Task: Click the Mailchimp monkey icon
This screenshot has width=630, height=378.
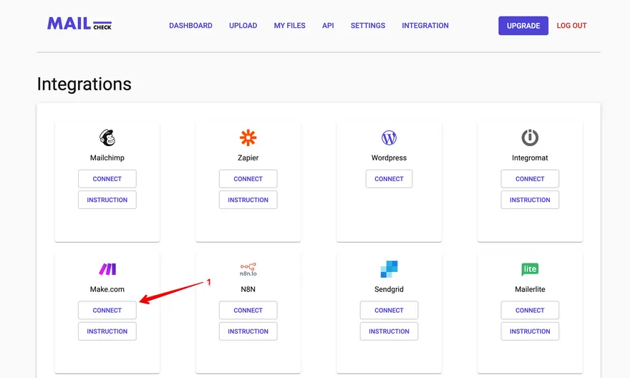Action: click(107, 137)
